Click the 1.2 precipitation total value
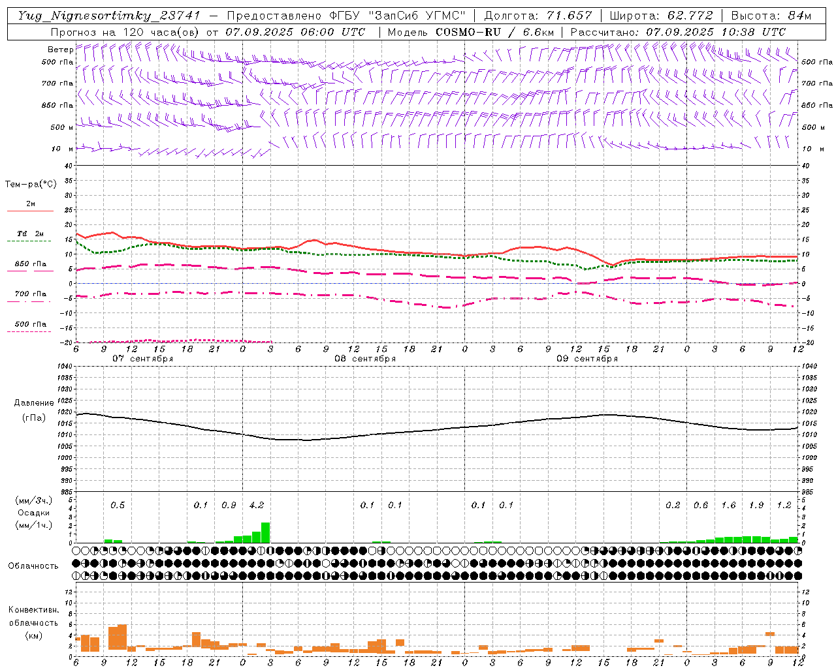 (x=784, y=505)
